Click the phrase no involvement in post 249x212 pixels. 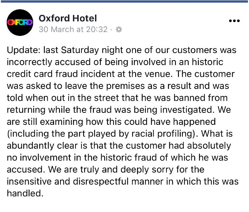39,158
